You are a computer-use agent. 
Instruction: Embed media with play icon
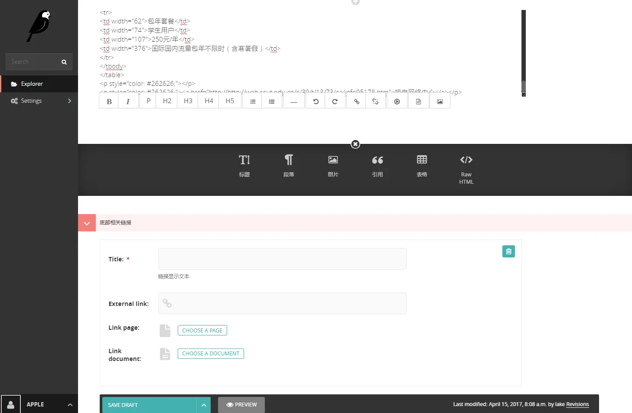point(397,101)
